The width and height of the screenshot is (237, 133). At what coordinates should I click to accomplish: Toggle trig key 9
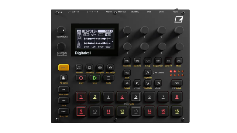point(81,111)
